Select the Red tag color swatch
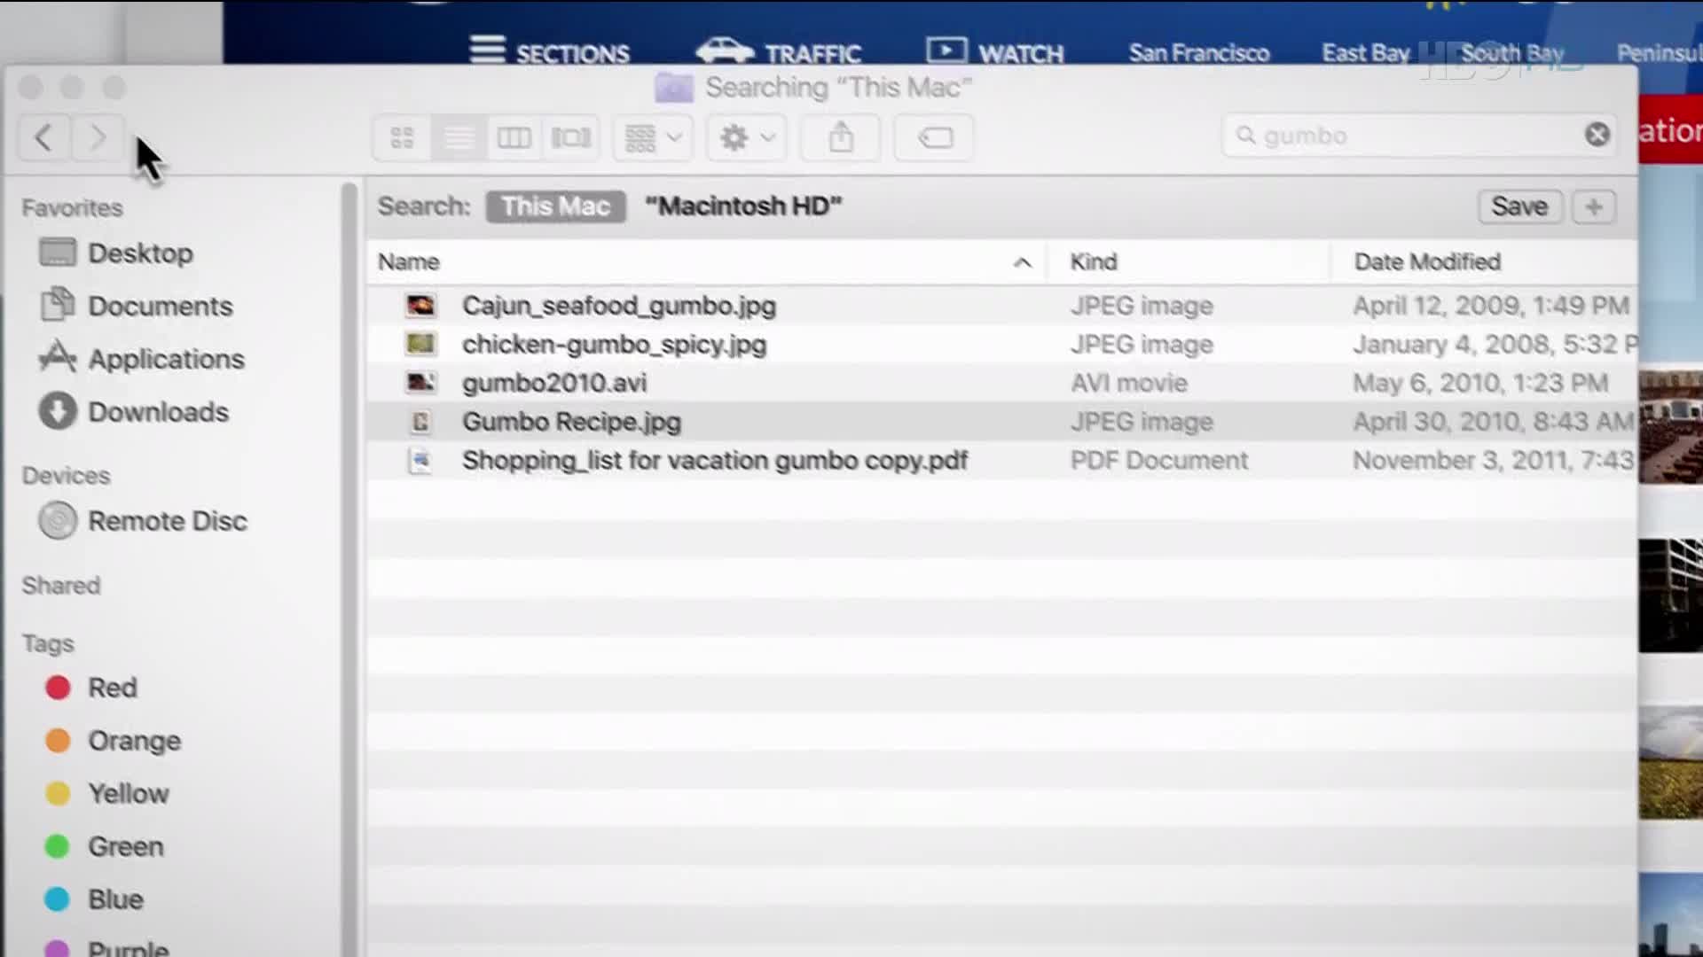 click(x=58, y=689)
